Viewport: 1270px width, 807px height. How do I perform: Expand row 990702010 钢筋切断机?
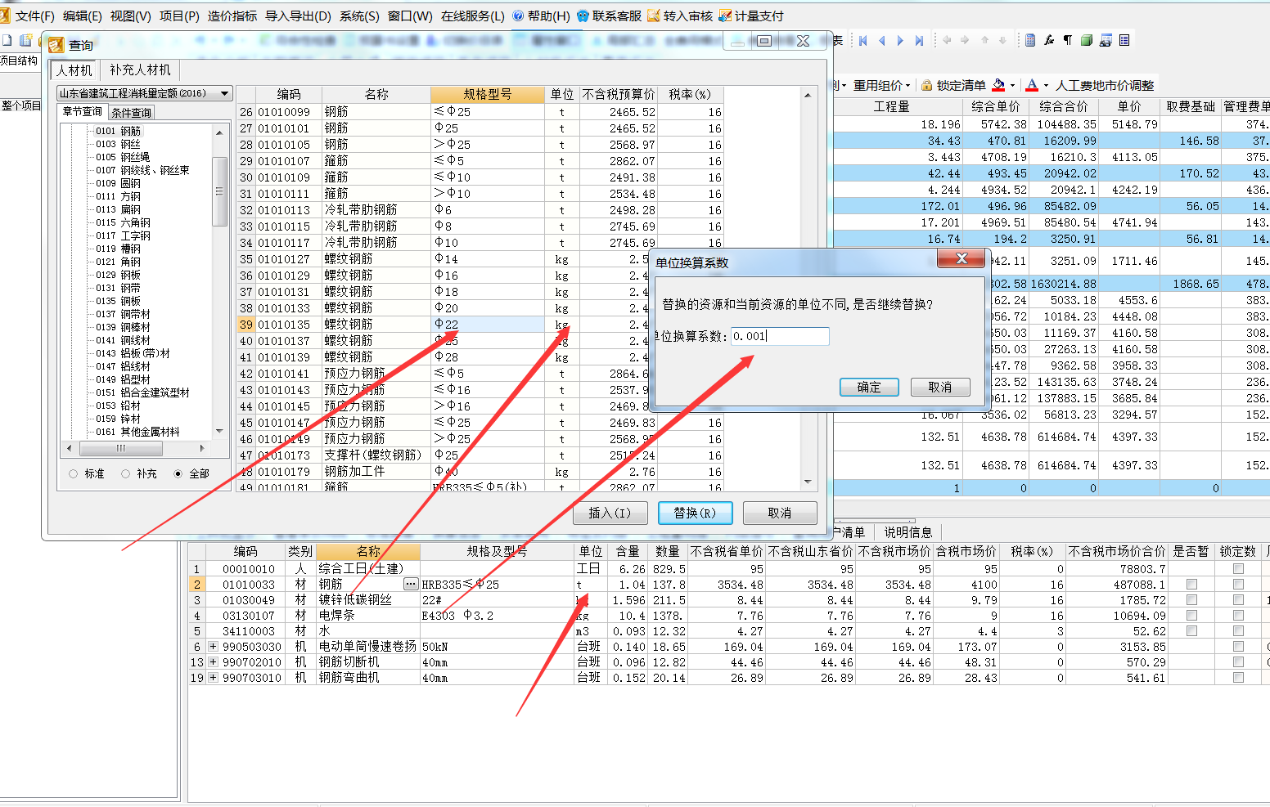[213, 662]
